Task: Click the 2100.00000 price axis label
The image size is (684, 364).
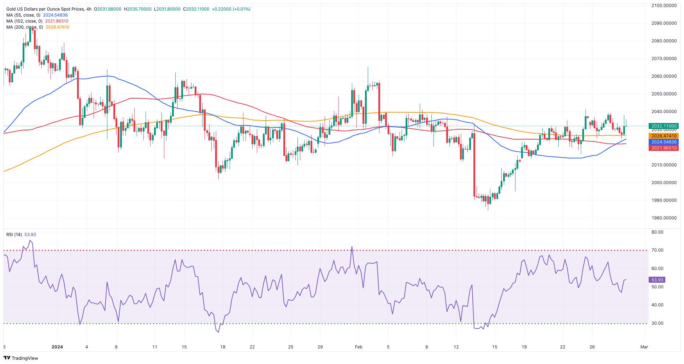Action: pyautogui.click(x=664, y=6)
